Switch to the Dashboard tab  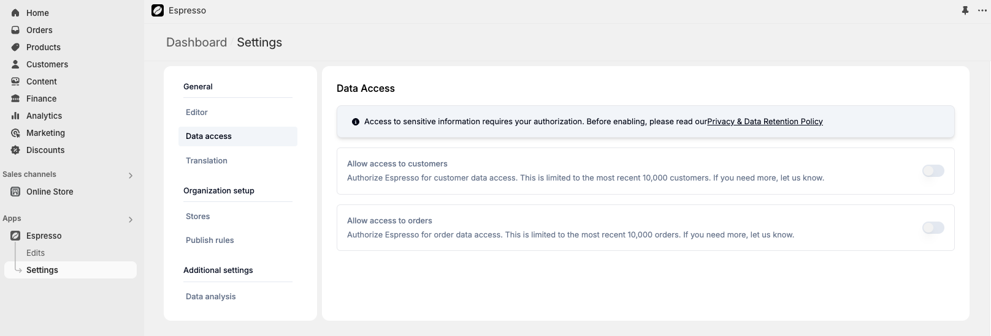point(196,42)
